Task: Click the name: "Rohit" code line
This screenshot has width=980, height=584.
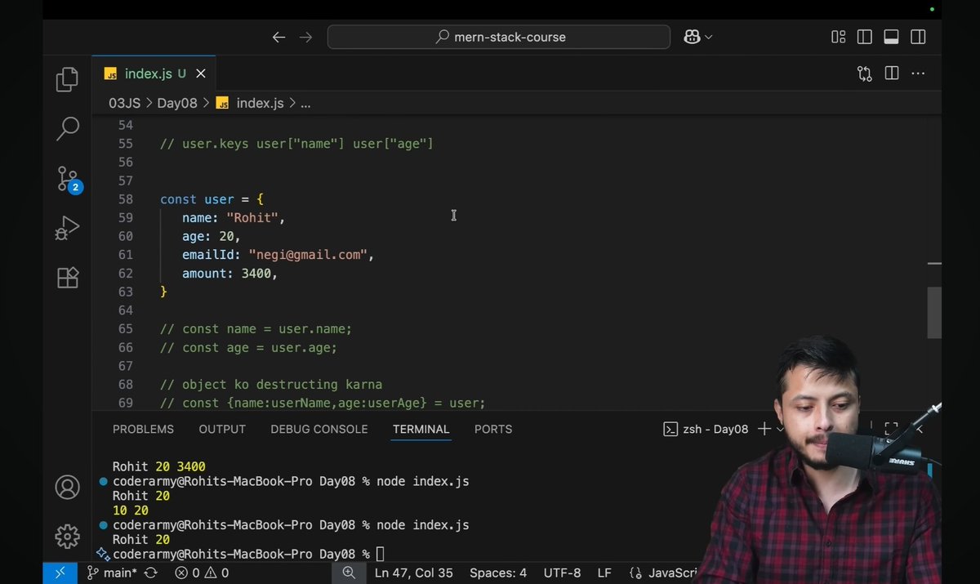Action: (234, 218)
